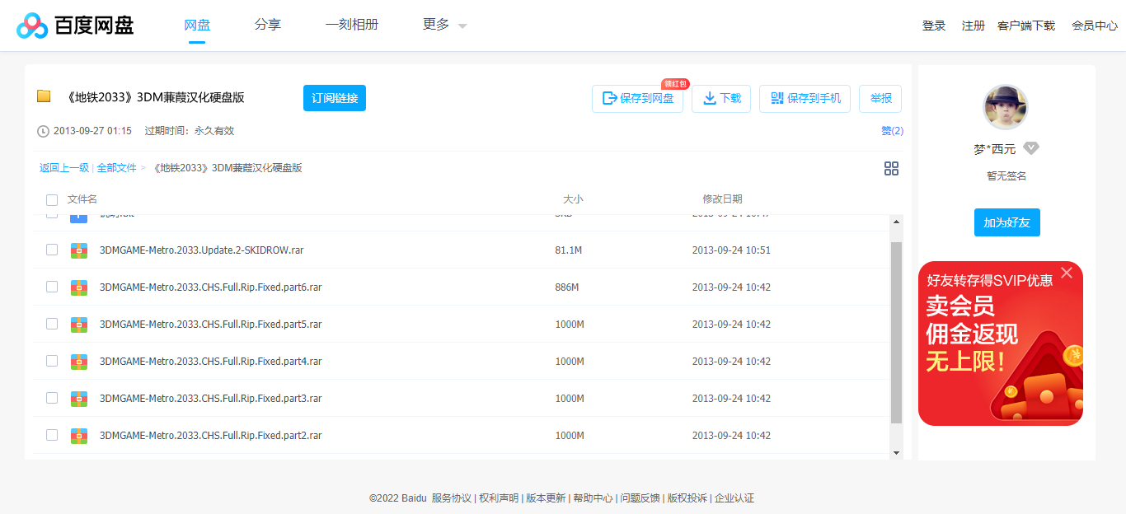Viewport: 1126px width, 514px height.
Task: Check the checkbox for the SKIDROW update file
Action: coord(52,250)
